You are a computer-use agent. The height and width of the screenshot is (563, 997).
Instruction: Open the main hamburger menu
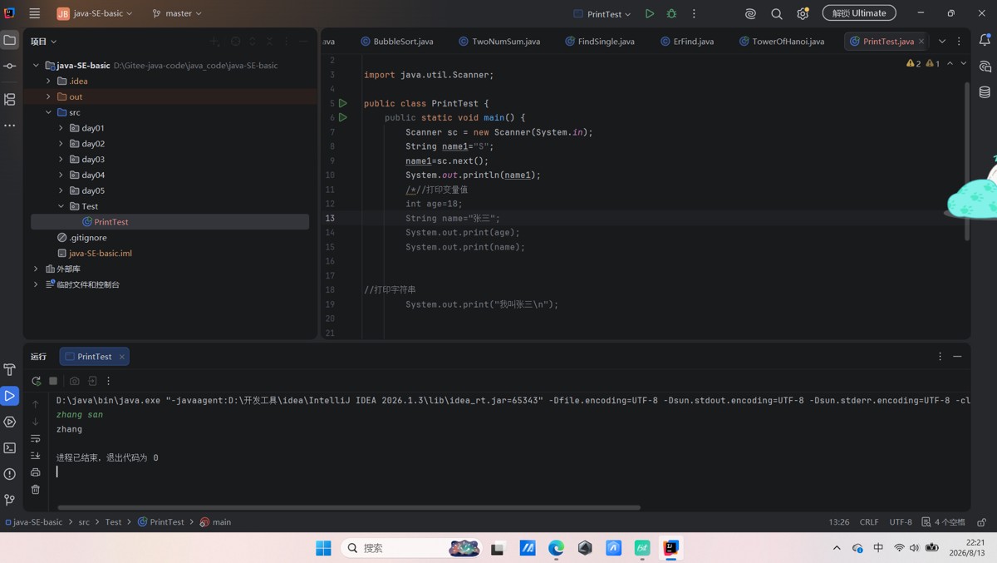click(35, 13)
